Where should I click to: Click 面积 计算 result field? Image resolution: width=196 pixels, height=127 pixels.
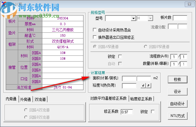pos(129,79)
